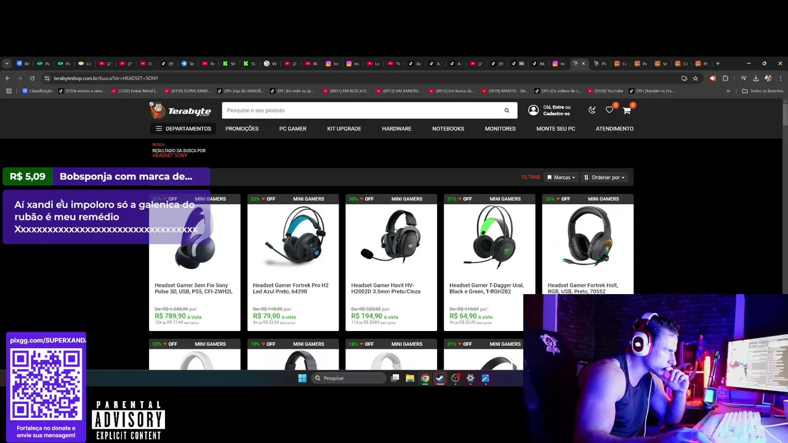
Task: Click the R$ 194,90 price text
Action: point(366,316)
